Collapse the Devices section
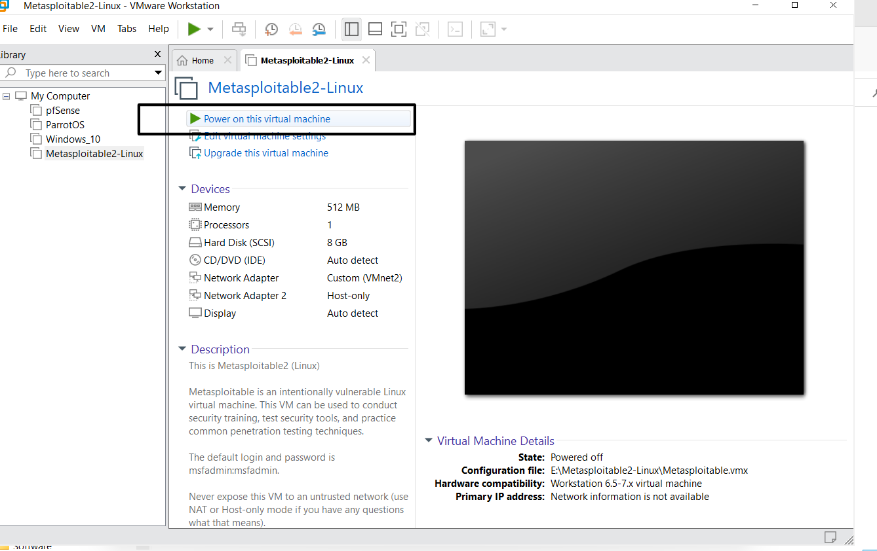 click(x=182, y=188)
